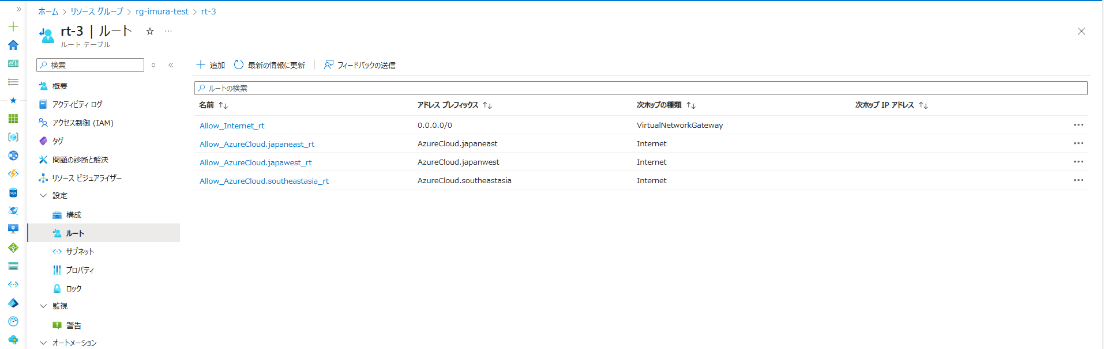Image resolution: width=1104 pixels, height=349 pixels.
Task: Open the Allow_Internet_rt route
Action: 232,126
